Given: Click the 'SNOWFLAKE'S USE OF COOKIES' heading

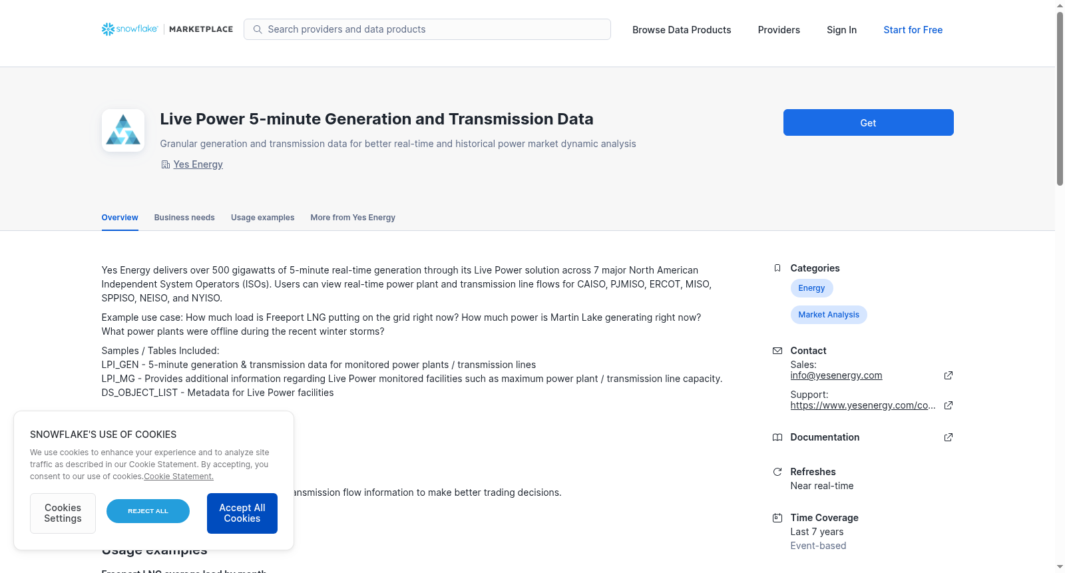Looking at the screenshot, I should click(103, 435).
